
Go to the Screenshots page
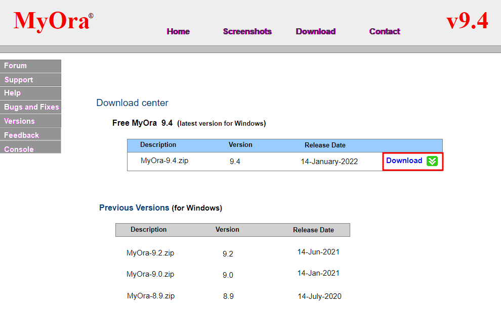(x=247, y=31)
